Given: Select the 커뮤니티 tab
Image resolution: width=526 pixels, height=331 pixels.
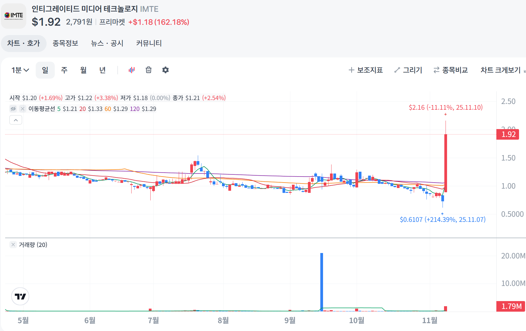Looking at the screenshot, I should [149, 43].
